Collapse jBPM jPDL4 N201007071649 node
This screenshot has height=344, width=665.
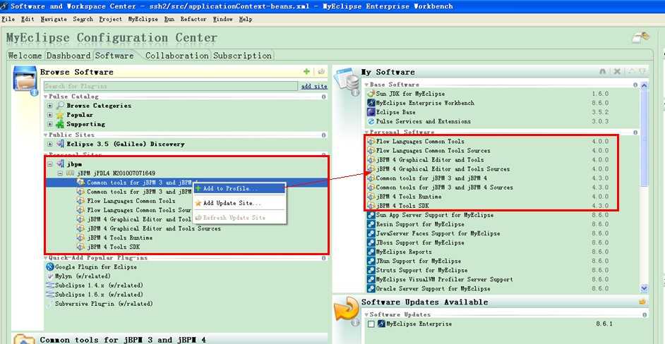click(60, 173)
